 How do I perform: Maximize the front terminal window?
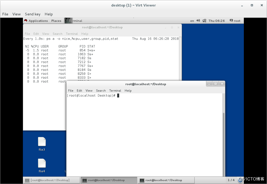[x=215, y=84]
